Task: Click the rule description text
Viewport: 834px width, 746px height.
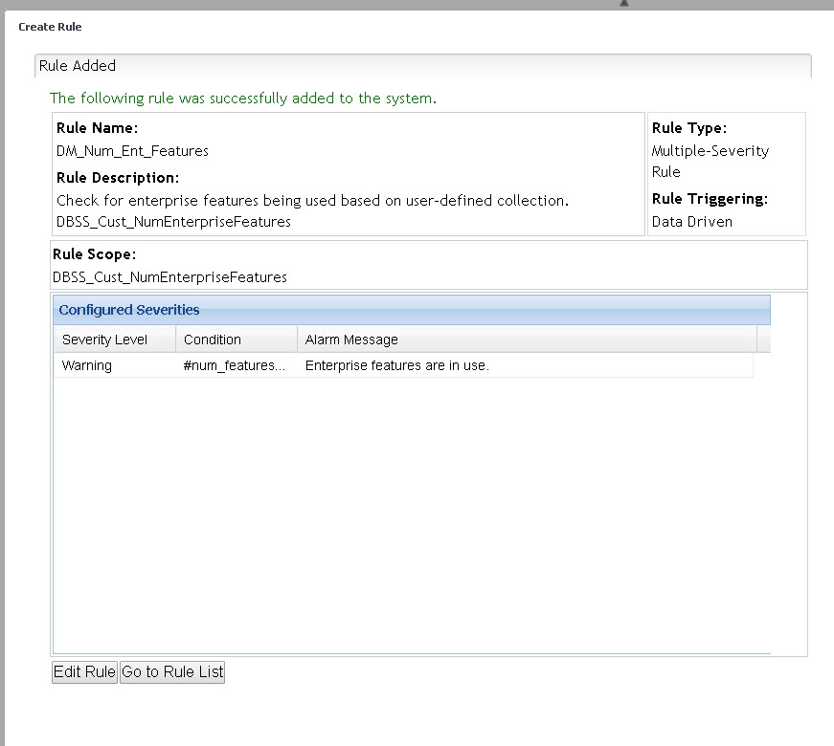Action: click(x=312, y=201)
